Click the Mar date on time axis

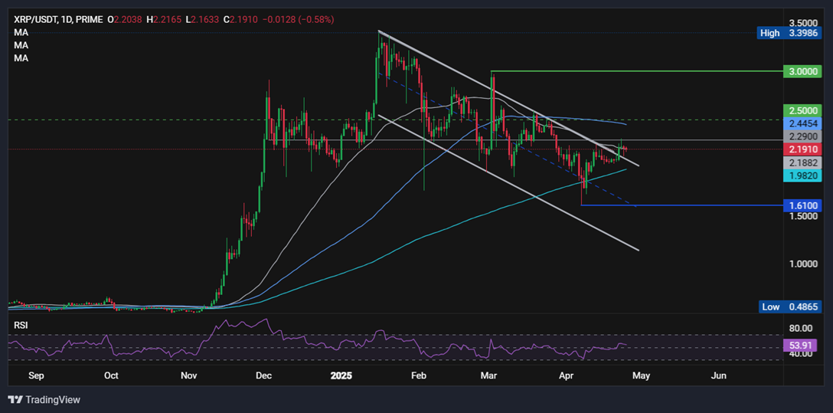488,375
